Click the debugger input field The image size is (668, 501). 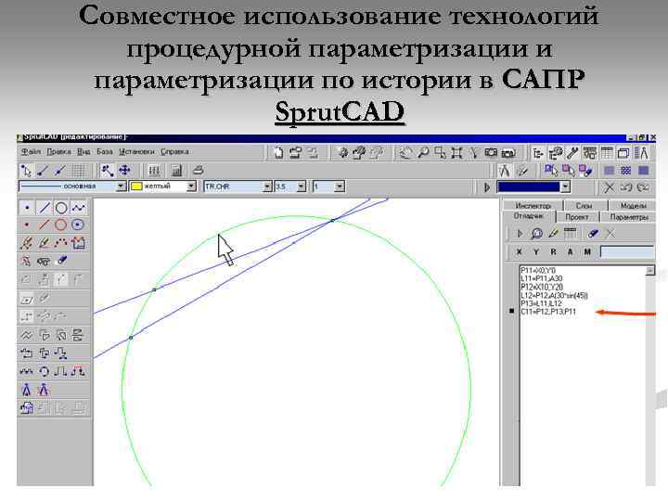pos(627,251)
